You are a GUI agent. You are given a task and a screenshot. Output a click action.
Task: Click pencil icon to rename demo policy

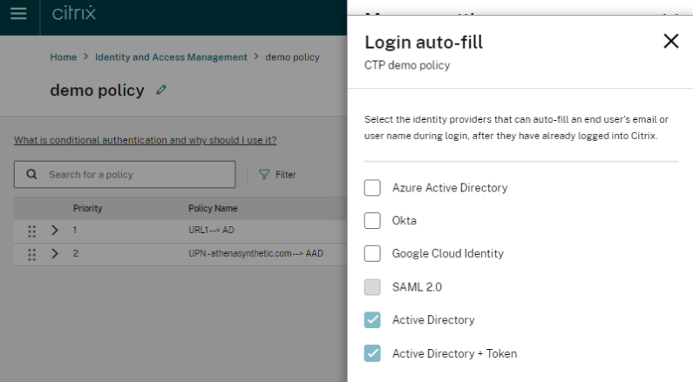[161, 90]
